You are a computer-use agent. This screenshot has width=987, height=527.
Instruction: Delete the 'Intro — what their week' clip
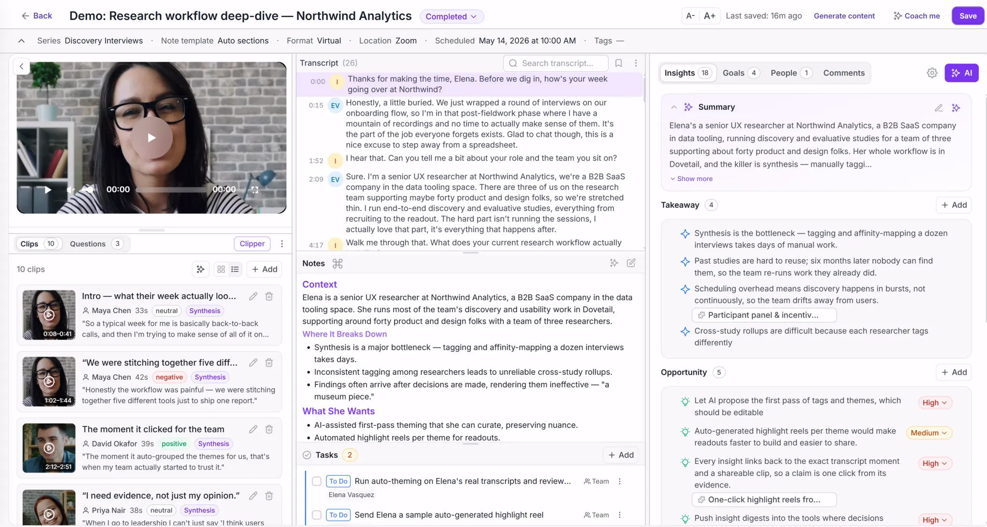pos(269,296)
